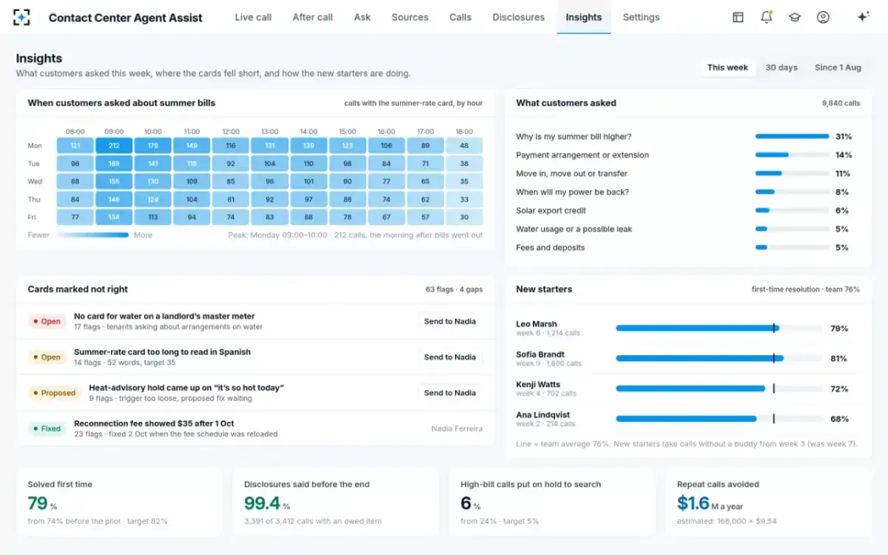Open the Repeat calls avoided $1.6M card

[x=768, y=502]
